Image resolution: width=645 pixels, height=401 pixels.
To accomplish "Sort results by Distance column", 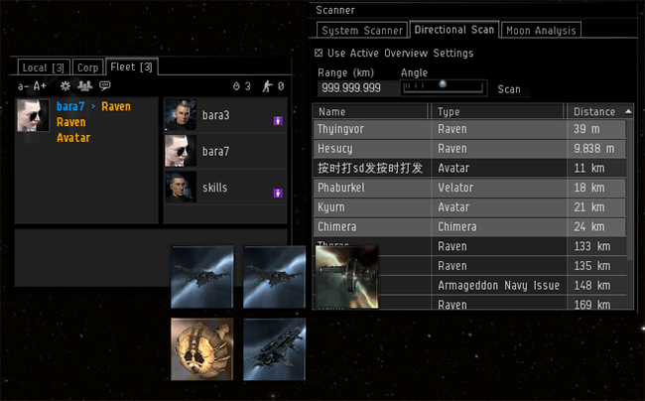I will [599, 111].
